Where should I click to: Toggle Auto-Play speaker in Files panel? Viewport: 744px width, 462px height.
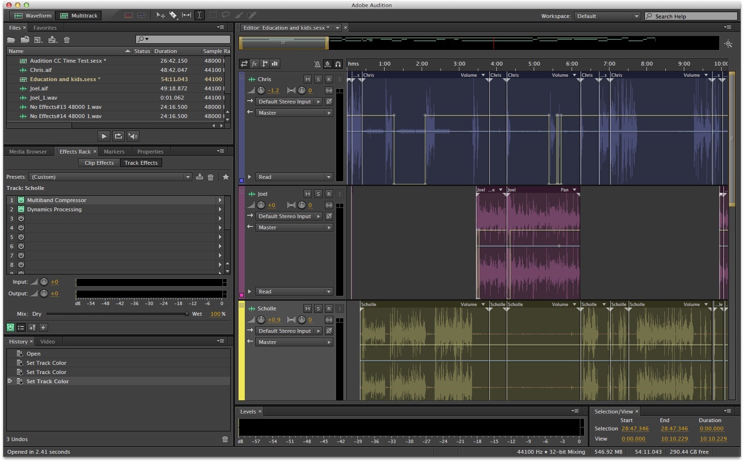pos(133,136)
